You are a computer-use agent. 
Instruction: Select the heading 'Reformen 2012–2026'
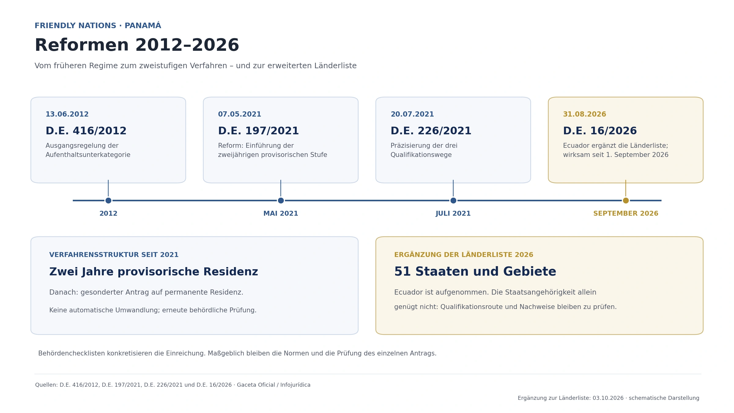click(x=137, y=45)
